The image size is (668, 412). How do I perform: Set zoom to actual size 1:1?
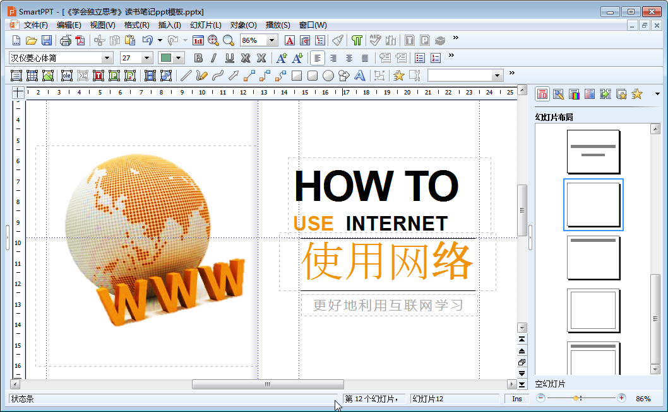point(198,40)
